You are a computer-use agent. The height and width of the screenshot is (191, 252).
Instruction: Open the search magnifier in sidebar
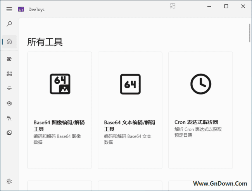(9, 24)
